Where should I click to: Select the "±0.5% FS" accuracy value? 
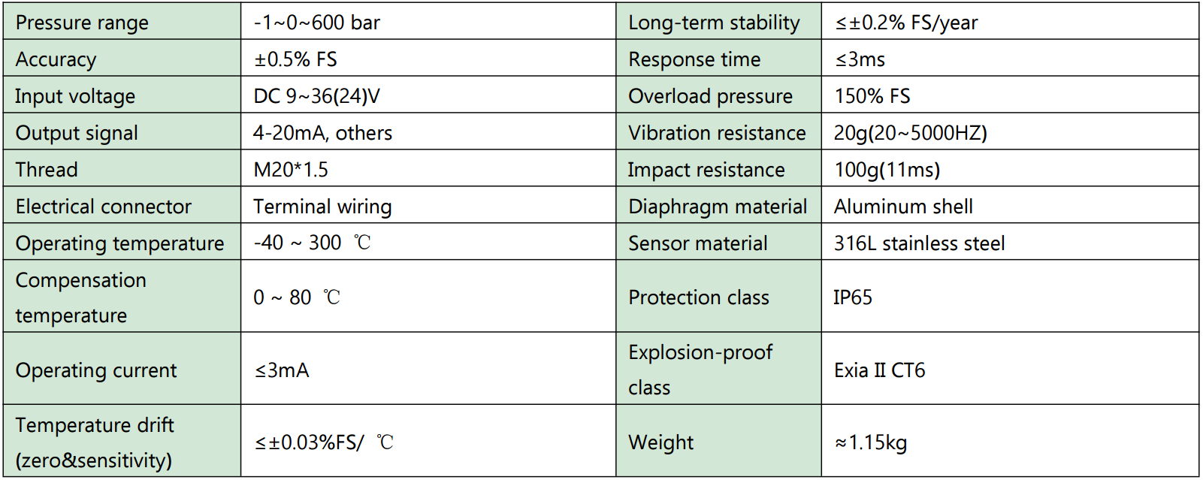coord(295,59)
